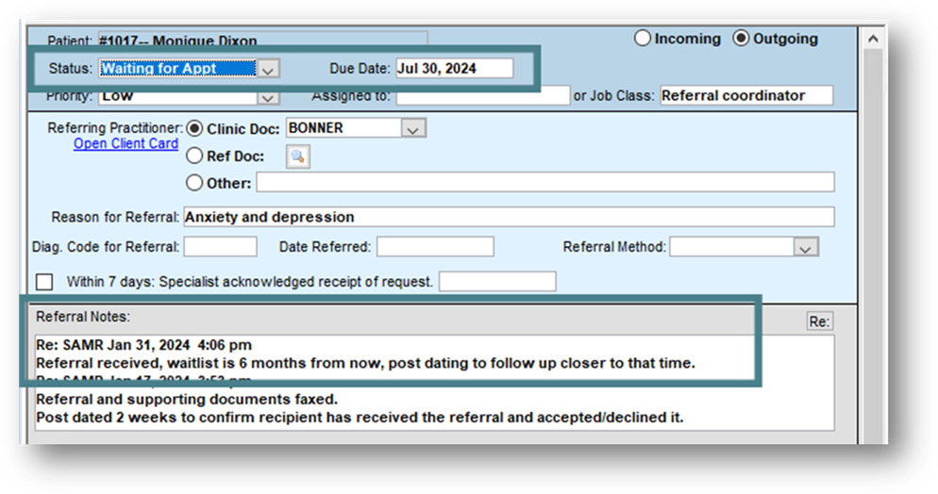The width and height of the screenshot is (938, 494).
Task: Click the Assigned to field
Action: [482, 95]
